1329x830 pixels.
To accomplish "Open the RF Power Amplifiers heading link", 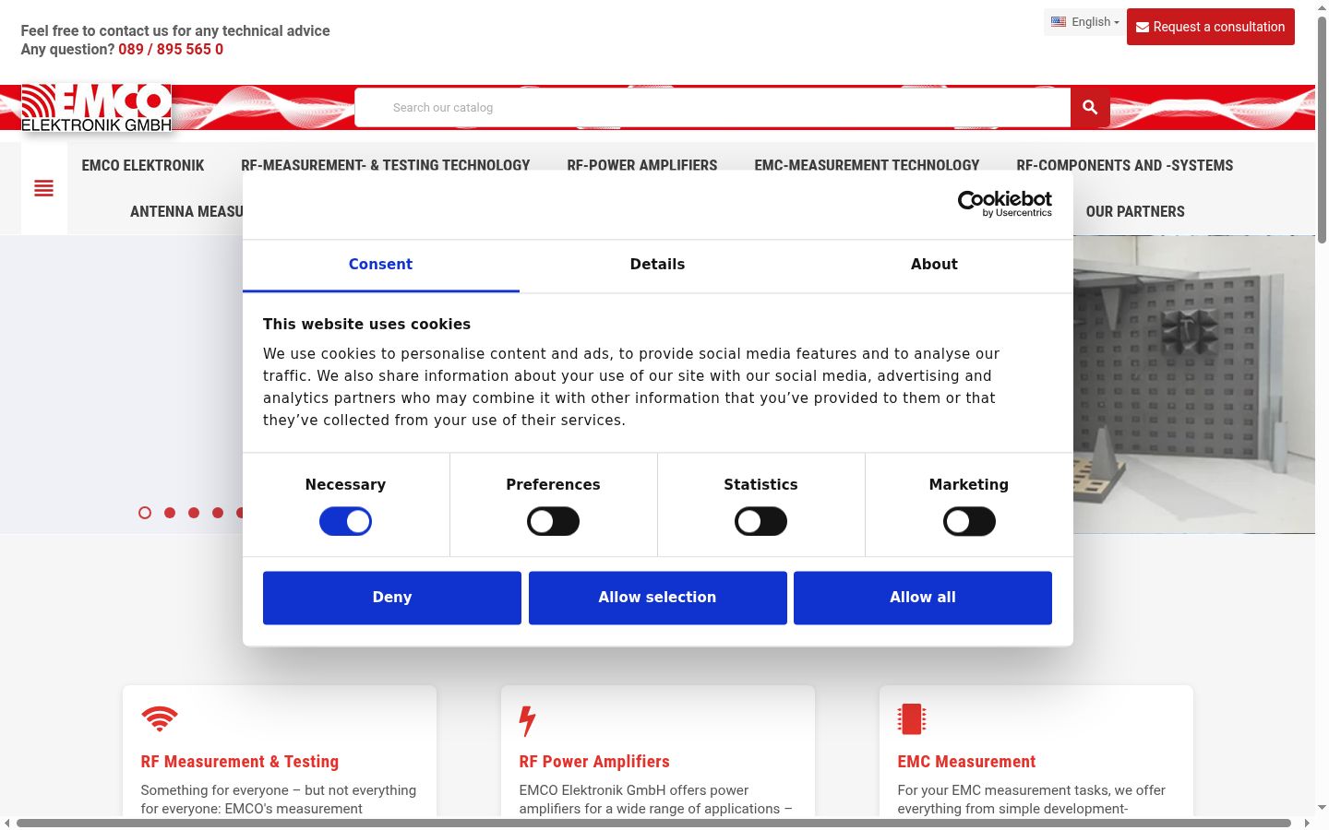I will point(594,762).
